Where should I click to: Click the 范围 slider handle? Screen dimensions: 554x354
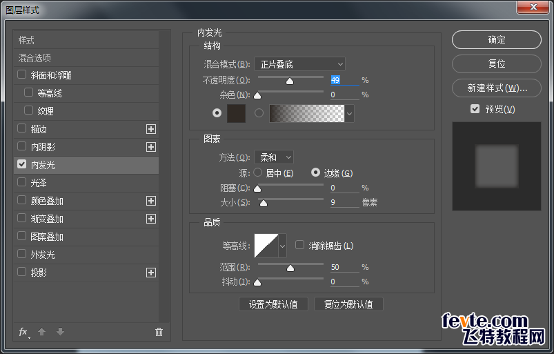290,268
